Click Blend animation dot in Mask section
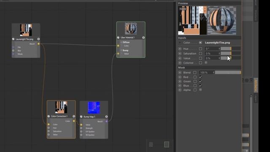 [180, 73]
